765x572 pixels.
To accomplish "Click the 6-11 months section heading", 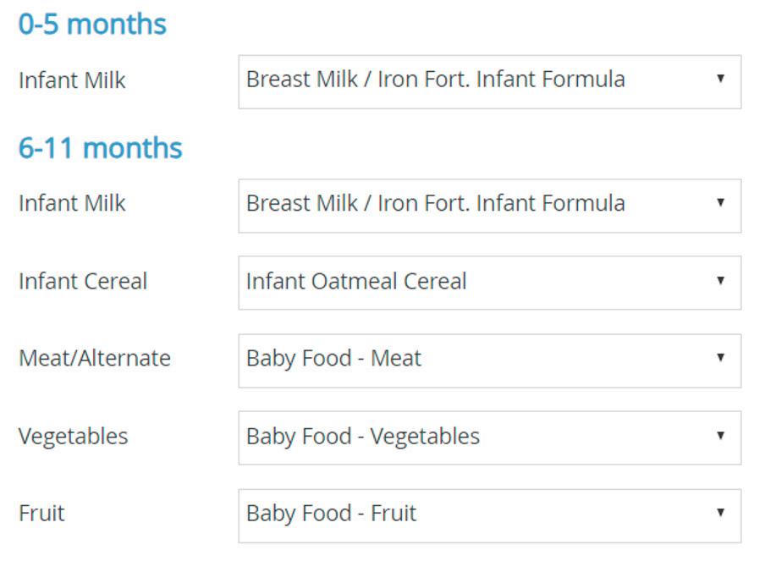I will (x=100, y=148).
